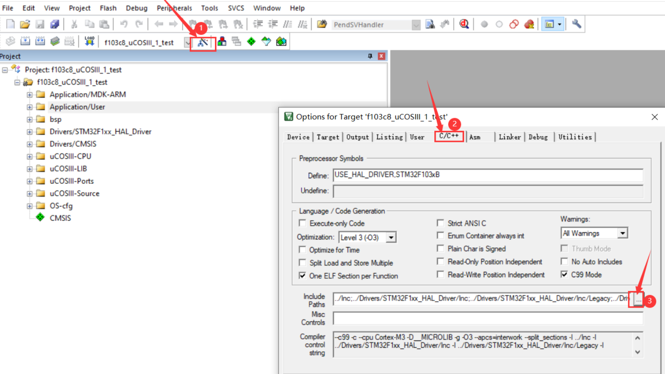Open Configuration with the wrench icon
The image size is (665, 374).
[577, 24]
